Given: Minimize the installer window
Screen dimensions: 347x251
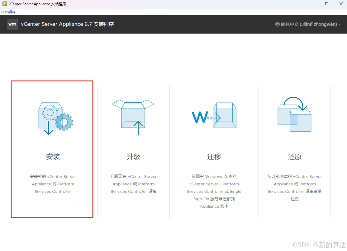Looking at the screenshot, I should (313, 4).
